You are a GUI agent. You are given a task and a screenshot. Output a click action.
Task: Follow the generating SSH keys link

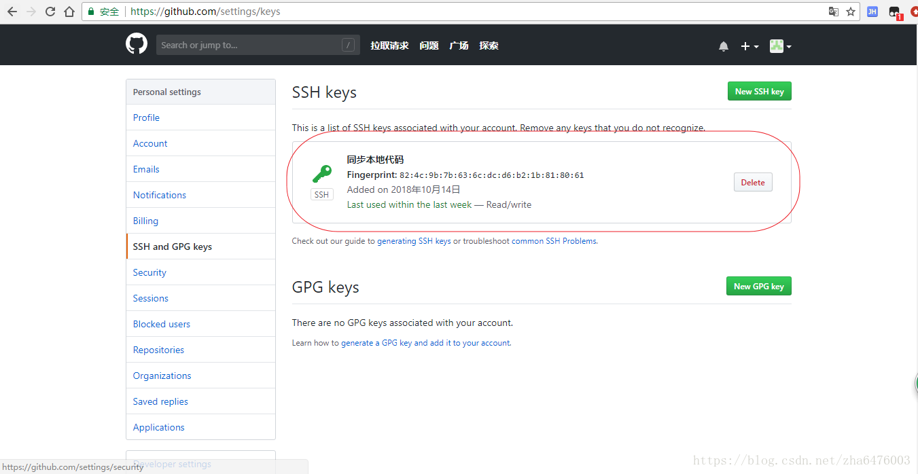pyautogui.click(x=414, y=241)
